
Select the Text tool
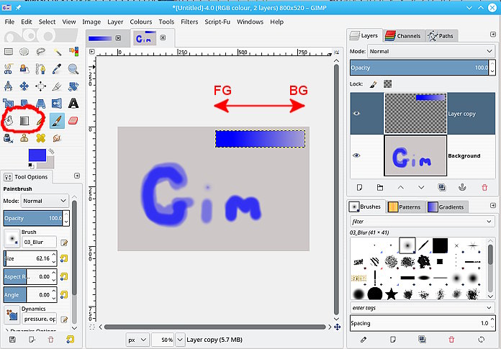point(73,103)
